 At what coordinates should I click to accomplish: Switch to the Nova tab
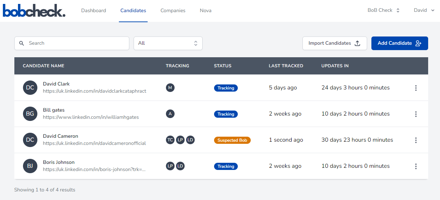pyautogui.click(x=205, y=11)
